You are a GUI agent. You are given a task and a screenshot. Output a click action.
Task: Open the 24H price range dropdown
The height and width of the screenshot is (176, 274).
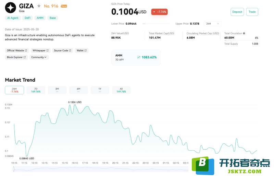click(x=213, y=24)
